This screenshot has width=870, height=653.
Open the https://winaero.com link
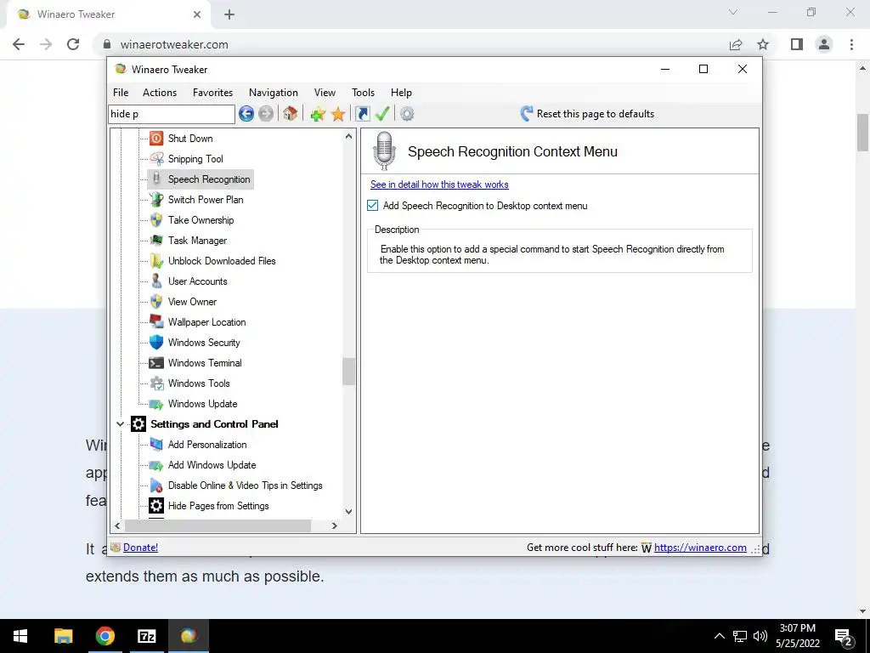coord(700,548)
